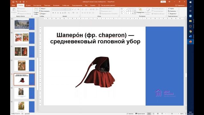Viewport: 204px width, 115px height.
Task: Select the text box shape in the gallery
Action: pos(122,9)
